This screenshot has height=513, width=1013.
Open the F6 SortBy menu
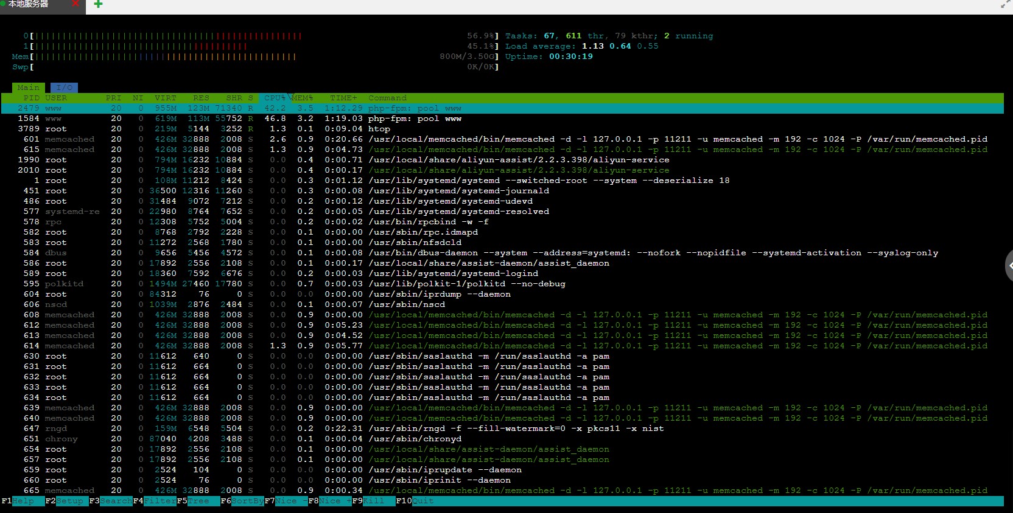(x=242, y=501)
